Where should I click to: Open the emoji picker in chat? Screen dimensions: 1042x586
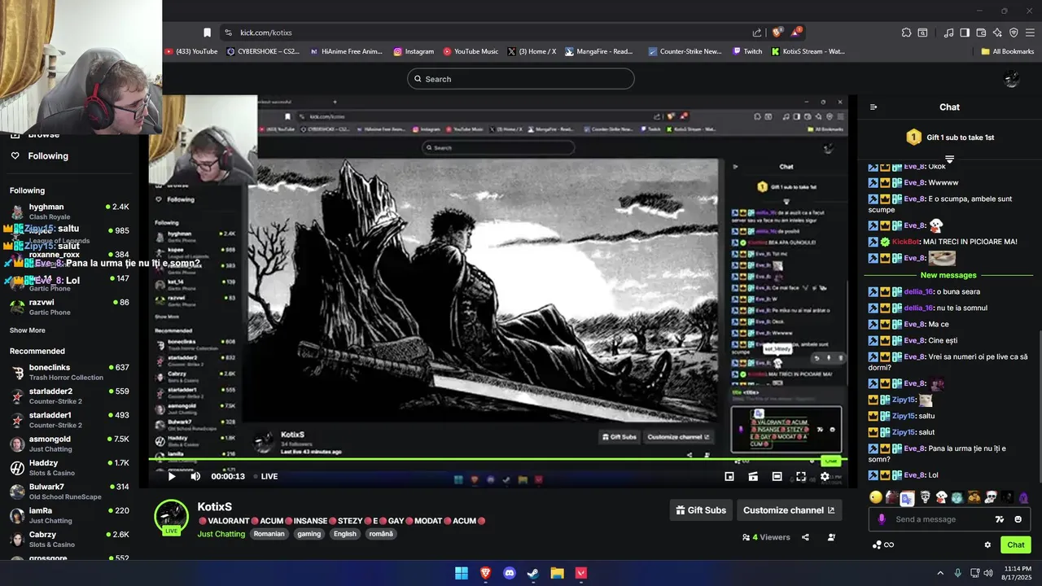[1018, 519]
